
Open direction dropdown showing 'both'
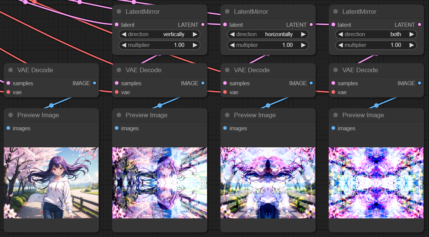[376, 34]
